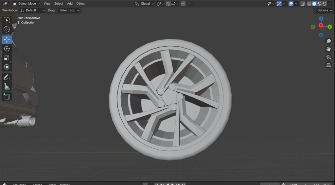Activate the 3D Cursor tool

click(x=7, y=29)
